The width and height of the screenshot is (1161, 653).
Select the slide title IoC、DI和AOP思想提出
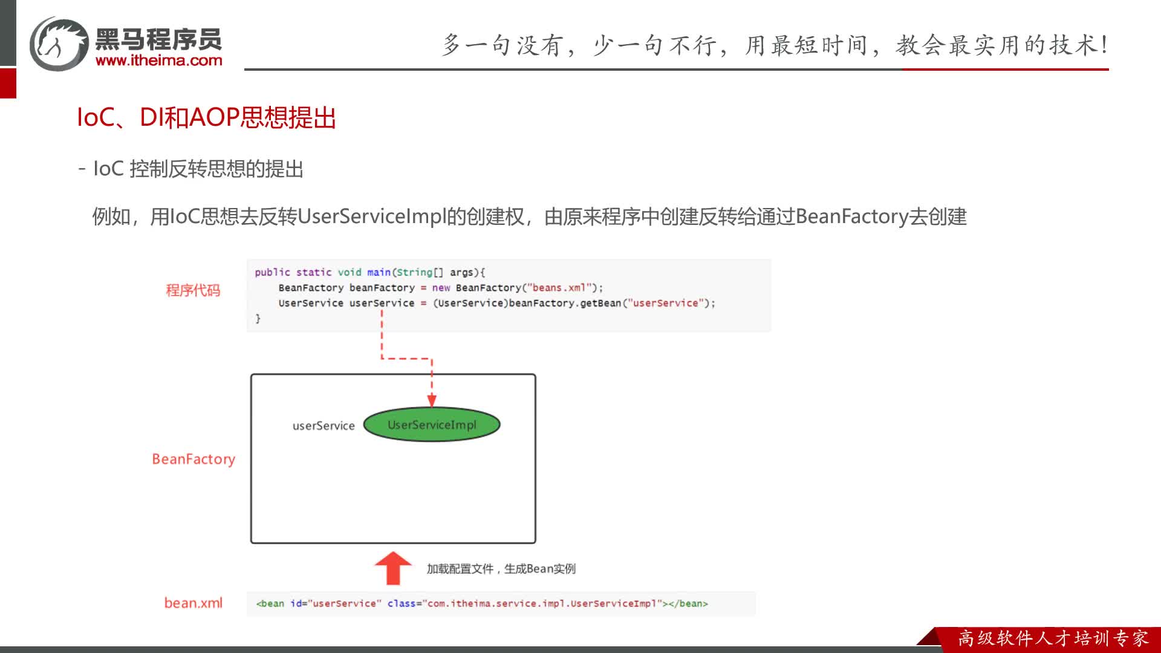coord(206,117)
